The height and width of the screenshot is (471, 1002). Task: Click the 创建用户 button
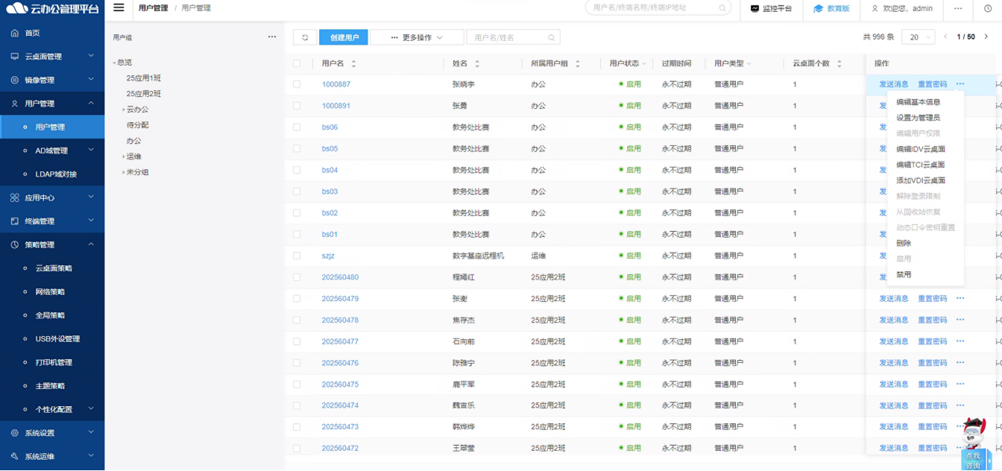[344, 37]
